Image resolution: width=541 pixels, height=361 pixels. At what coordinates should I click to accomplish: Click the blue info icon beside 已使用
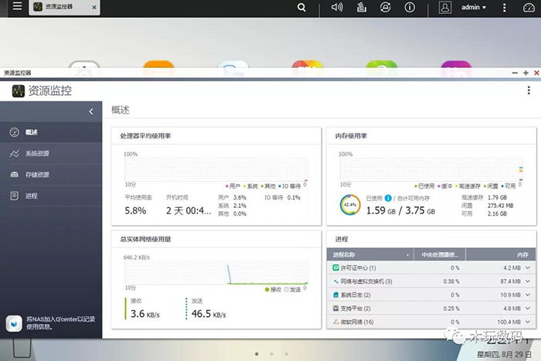(x=388, y=198)
